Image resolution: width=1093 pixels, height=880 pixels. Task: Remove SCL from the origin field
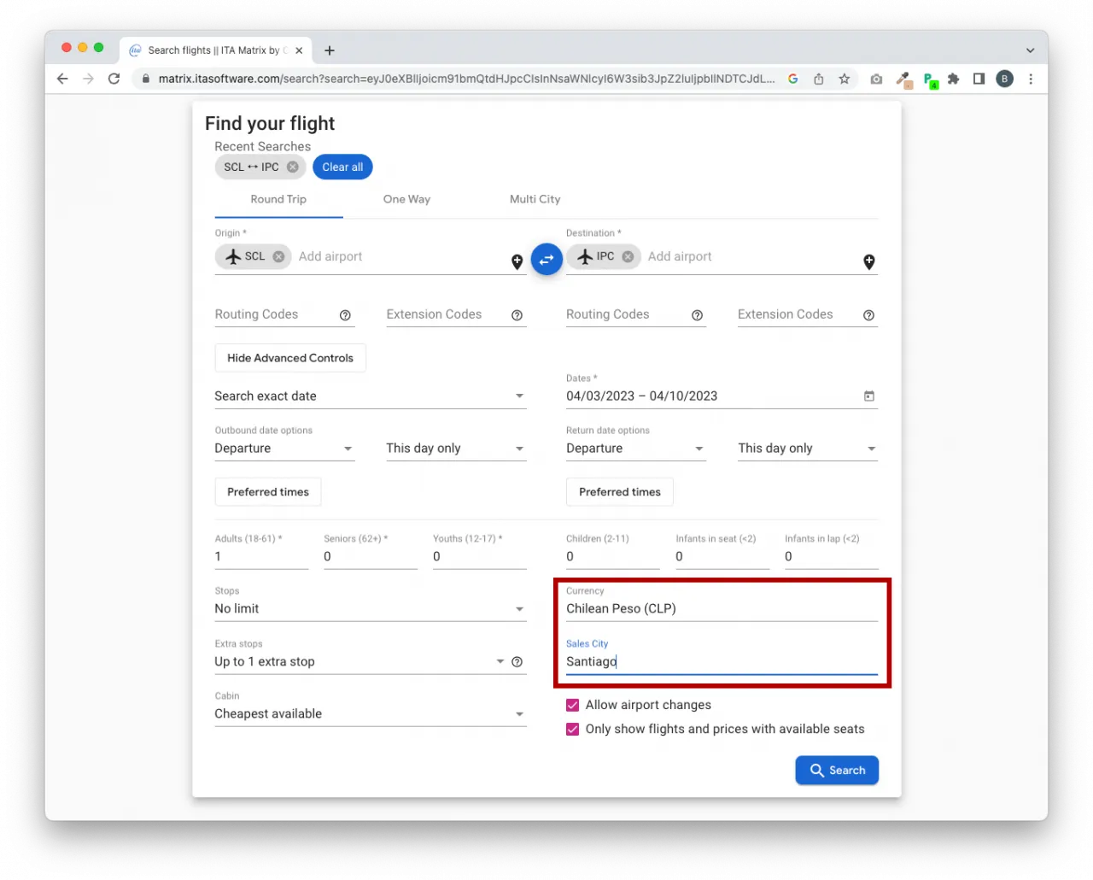[278, 256]
